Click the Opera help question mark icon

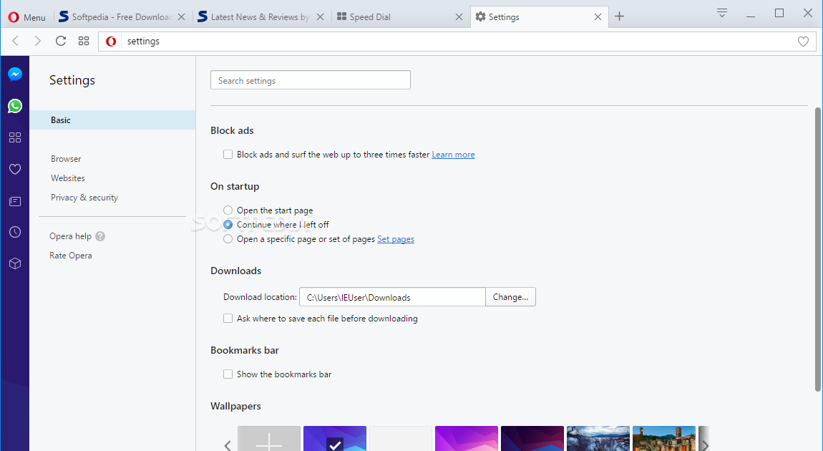click(x=100, y=236)
